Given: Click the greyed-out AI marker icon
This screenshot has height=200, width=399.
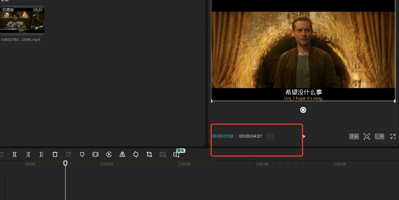Looking at the screenshot, I should click(68, 154).
